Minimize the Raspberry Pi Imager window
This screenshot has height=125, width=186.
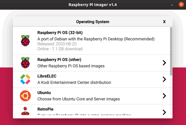(172, 5)
